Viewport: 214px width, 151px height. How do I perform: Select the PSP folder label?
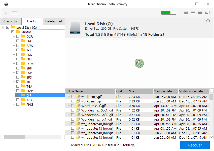29,73
